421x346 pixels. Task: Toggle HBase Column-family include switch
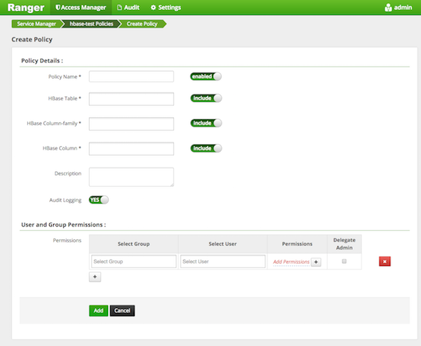click(206, 123)
